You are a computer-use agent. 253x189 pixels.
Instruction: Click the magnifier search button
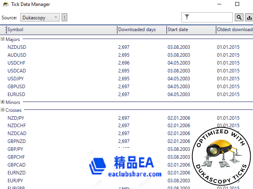[x=239, y=17]
